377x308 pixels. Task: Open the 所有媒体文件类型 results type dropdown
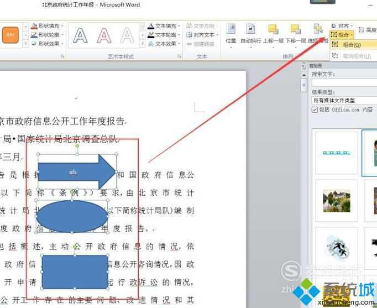(344, 101)
